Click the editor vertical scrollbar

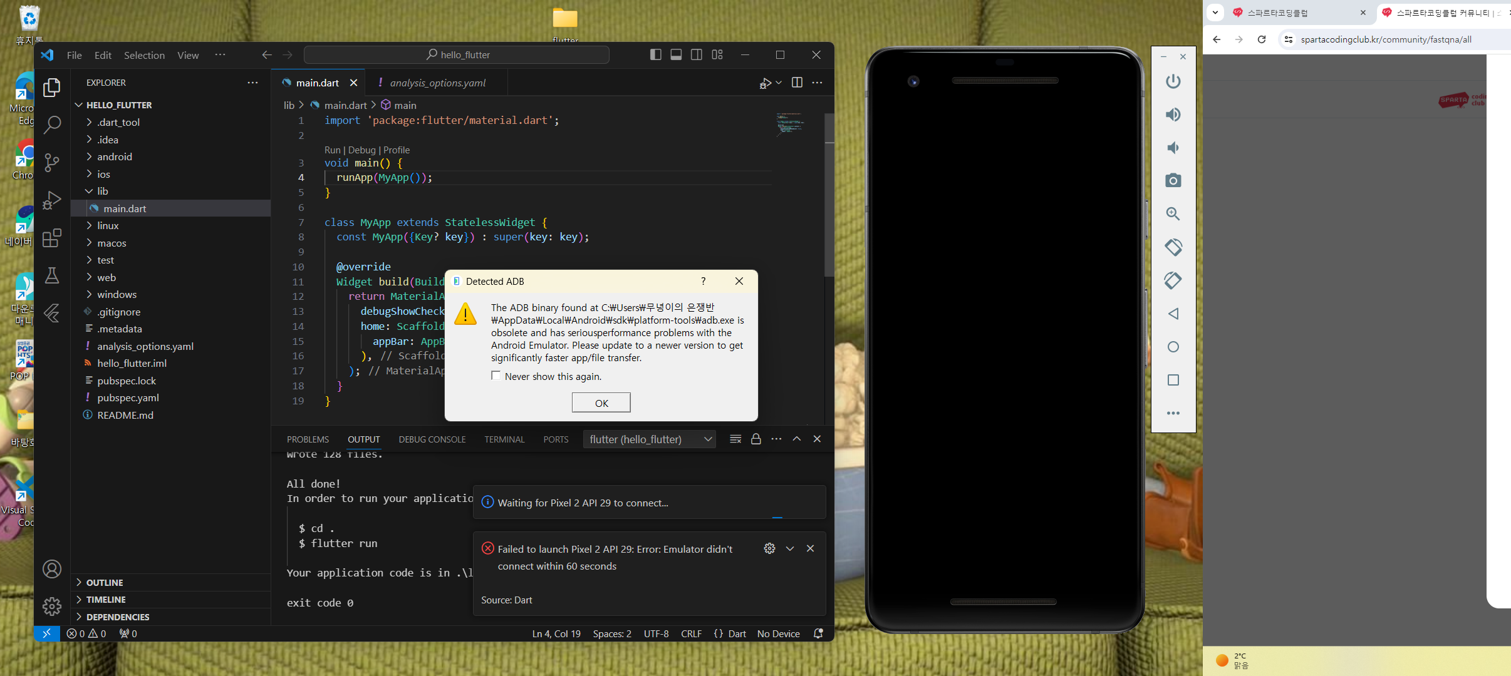point(829,195)
